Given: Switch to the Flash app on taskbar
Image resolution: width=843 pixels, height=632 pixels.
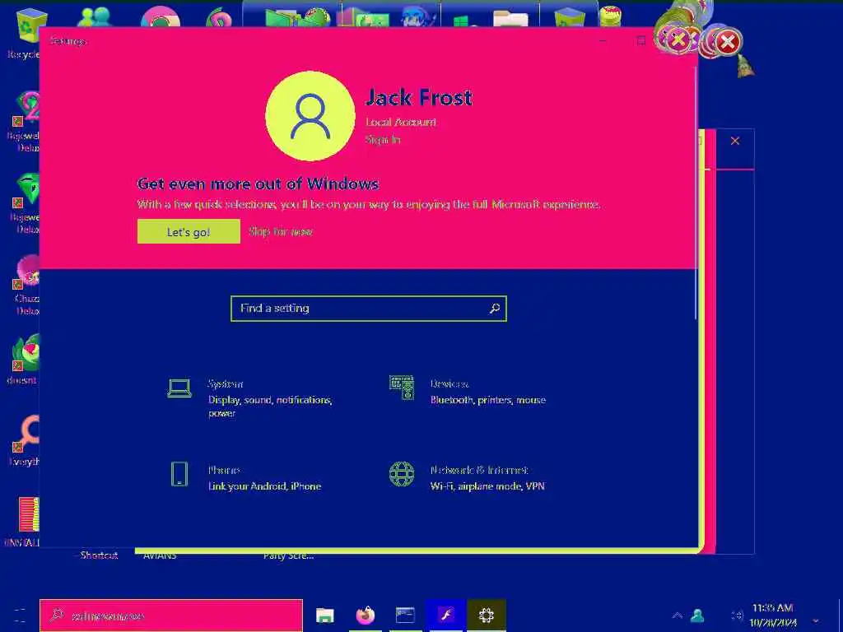Looking at the screenshot, I should 445,615.
